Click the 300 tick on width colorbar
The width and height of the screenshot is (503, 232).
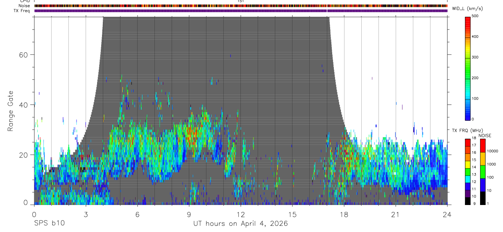pos(476,57)
